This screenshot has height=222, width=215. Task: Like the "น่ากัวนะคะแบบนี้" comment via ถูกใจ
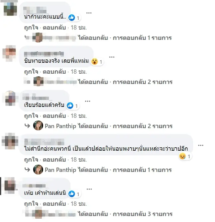(x=31, y=28)
